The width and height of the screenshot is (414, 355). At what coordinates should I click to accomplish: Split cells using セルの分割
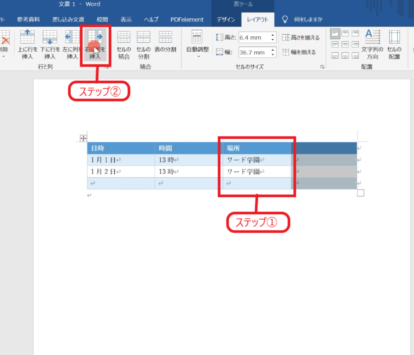point(143,44)
